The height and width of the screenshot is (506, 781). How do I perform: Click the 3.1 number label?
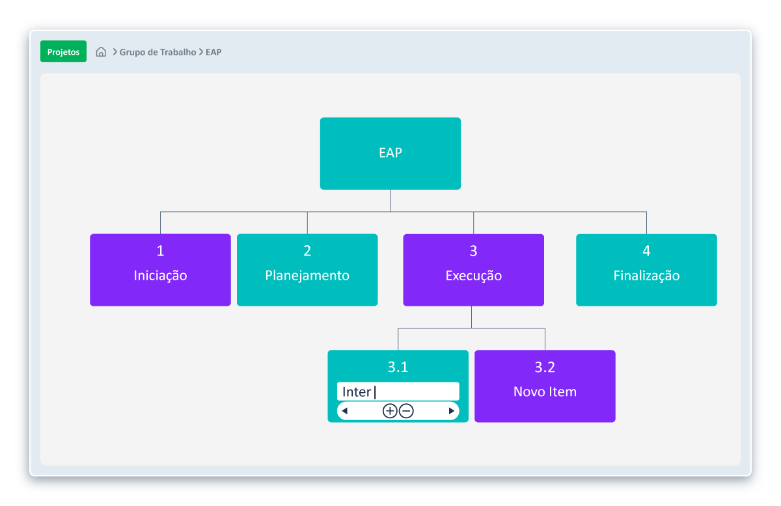tap(398, 367)
